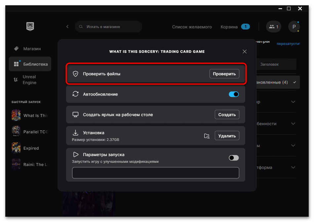
Task: Click into the Искать в магазине search field
Action: click(x=108, y=27)
